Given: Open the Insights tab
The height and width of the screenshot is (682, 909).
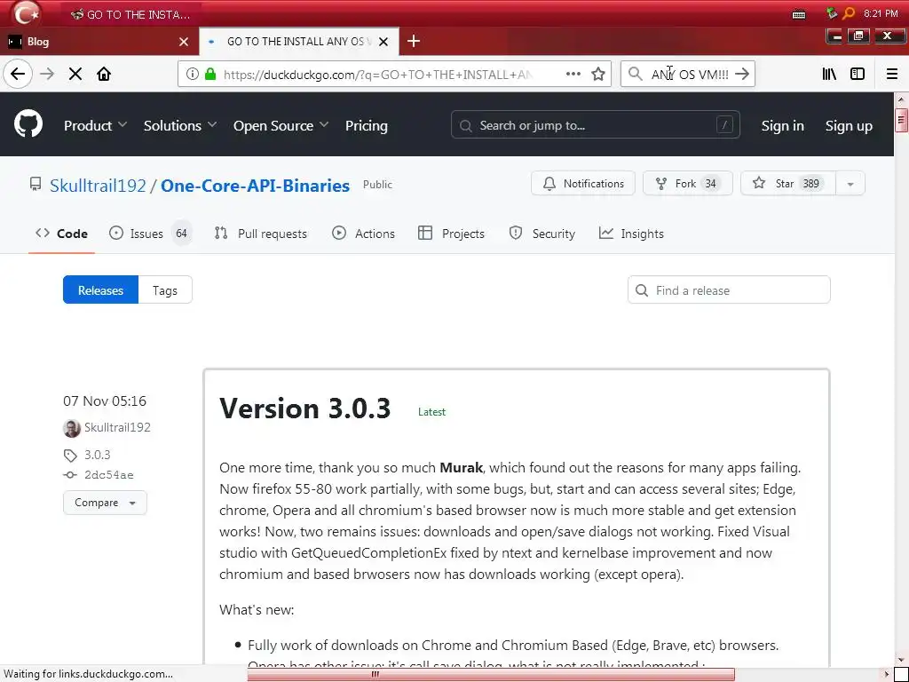Looking at the screenshot, I should [631, 234].
